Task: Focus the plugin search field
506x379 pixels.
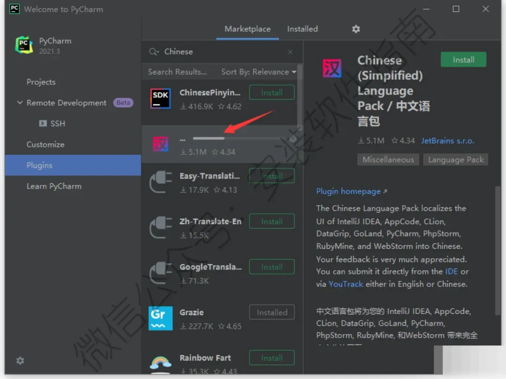Action: (x=223, y=51)
